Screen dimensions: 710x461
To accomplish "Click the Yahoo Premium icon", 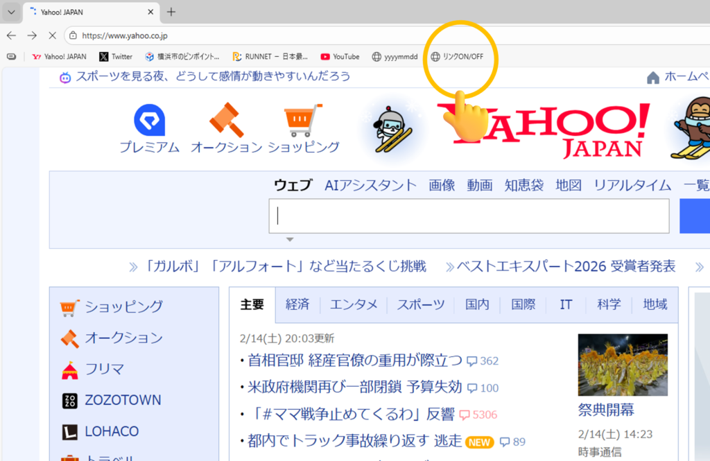I will 149,121.
